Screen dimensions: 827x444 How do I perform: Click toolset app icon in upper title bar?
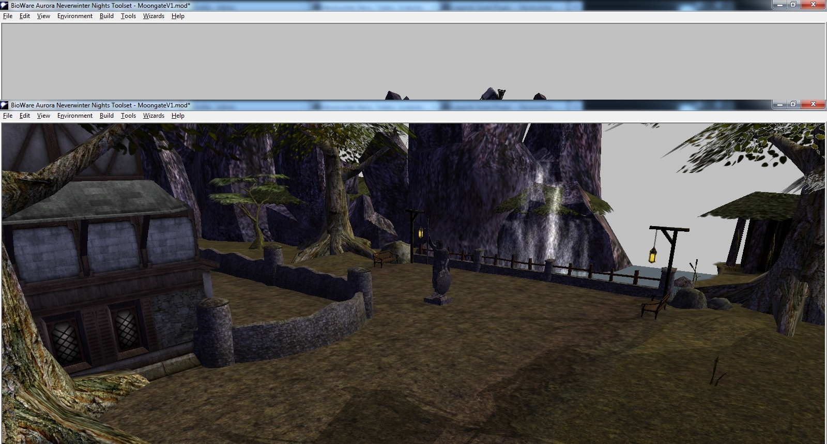point(5,5)
